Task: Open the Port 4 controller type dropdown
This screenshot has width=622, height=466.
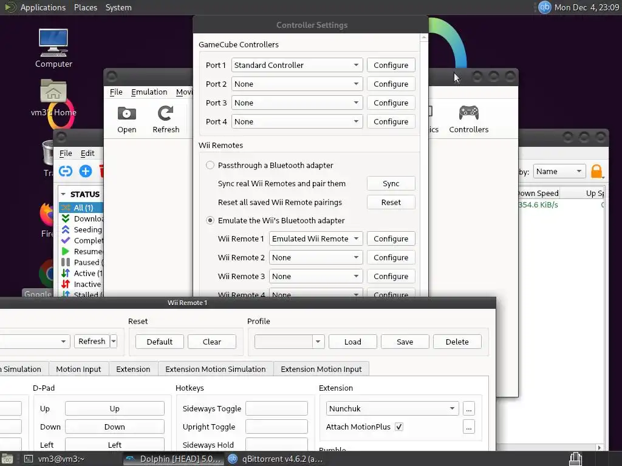Action: tap(296, 121)
